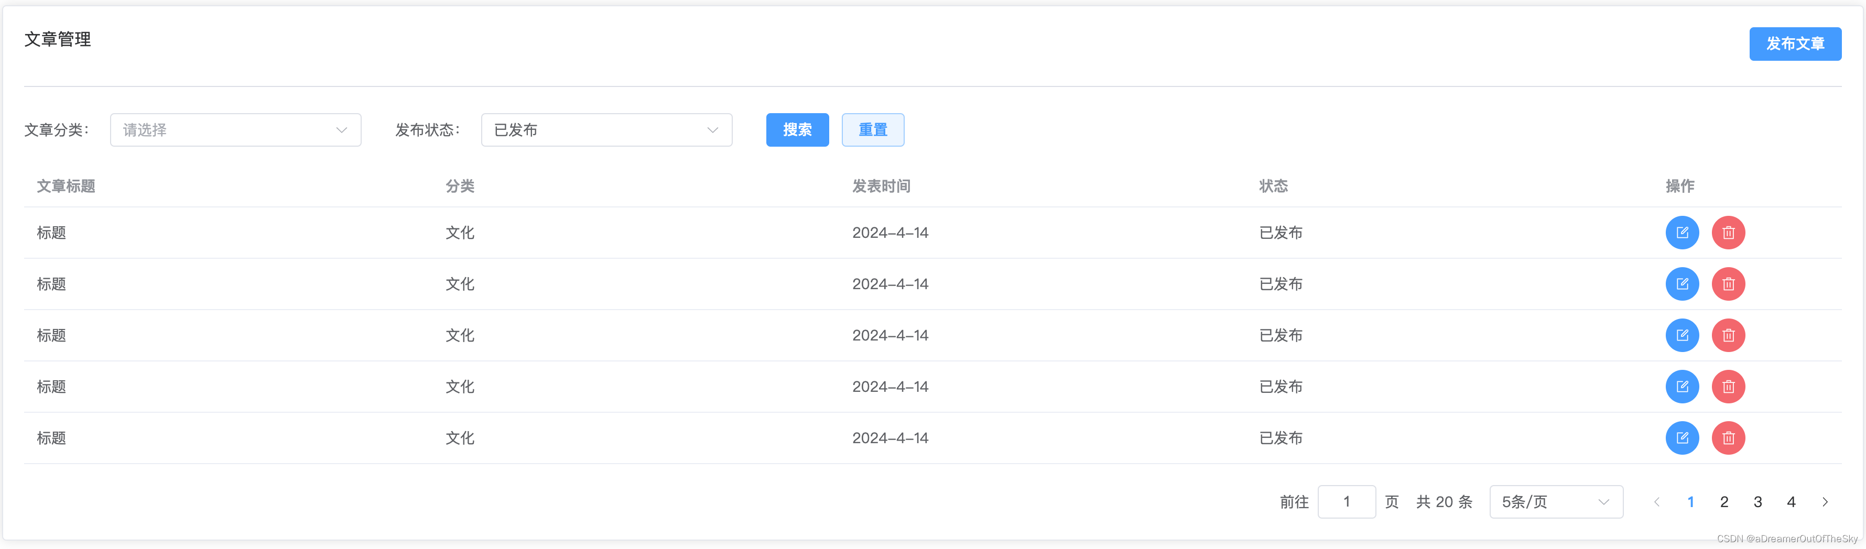This screenshot has height=549, width=1866.
Task: Click 已发布 status in the fourth row
Action: pos(1281,387)
